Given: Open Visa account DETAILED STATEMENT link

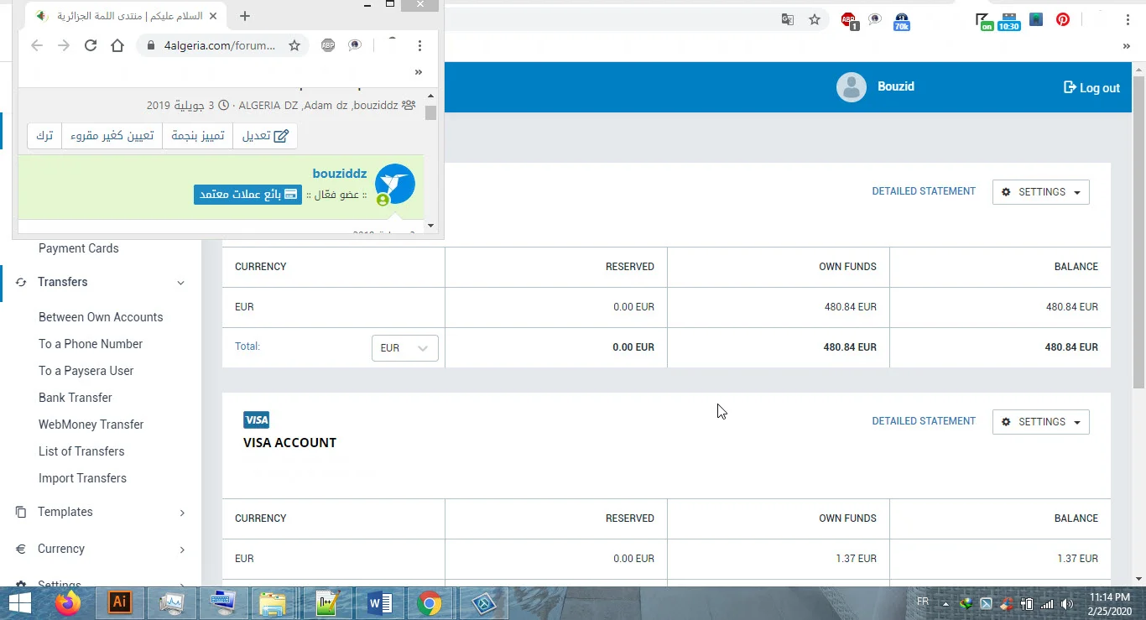Looking at the screenshot, I should point(924,421).
